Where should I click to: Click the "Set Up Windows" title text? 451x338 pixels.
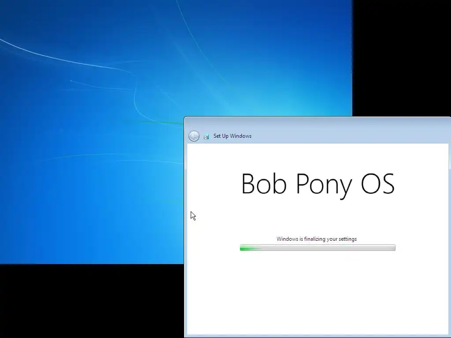(x=233, y=136)
